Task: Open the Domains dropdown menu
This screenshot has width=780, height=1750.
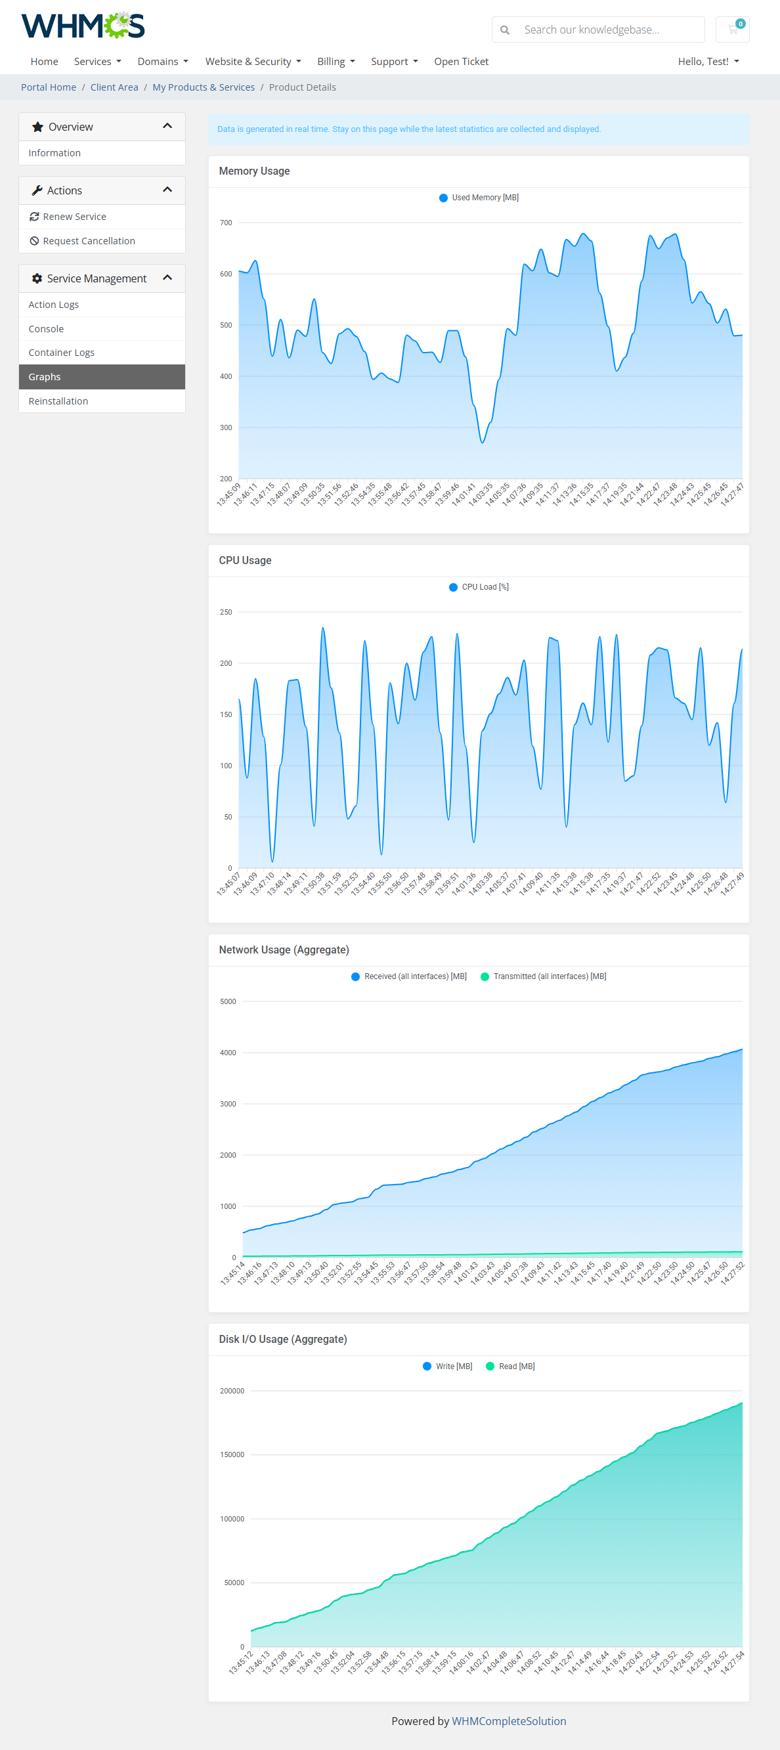Action: coord(162,61)
